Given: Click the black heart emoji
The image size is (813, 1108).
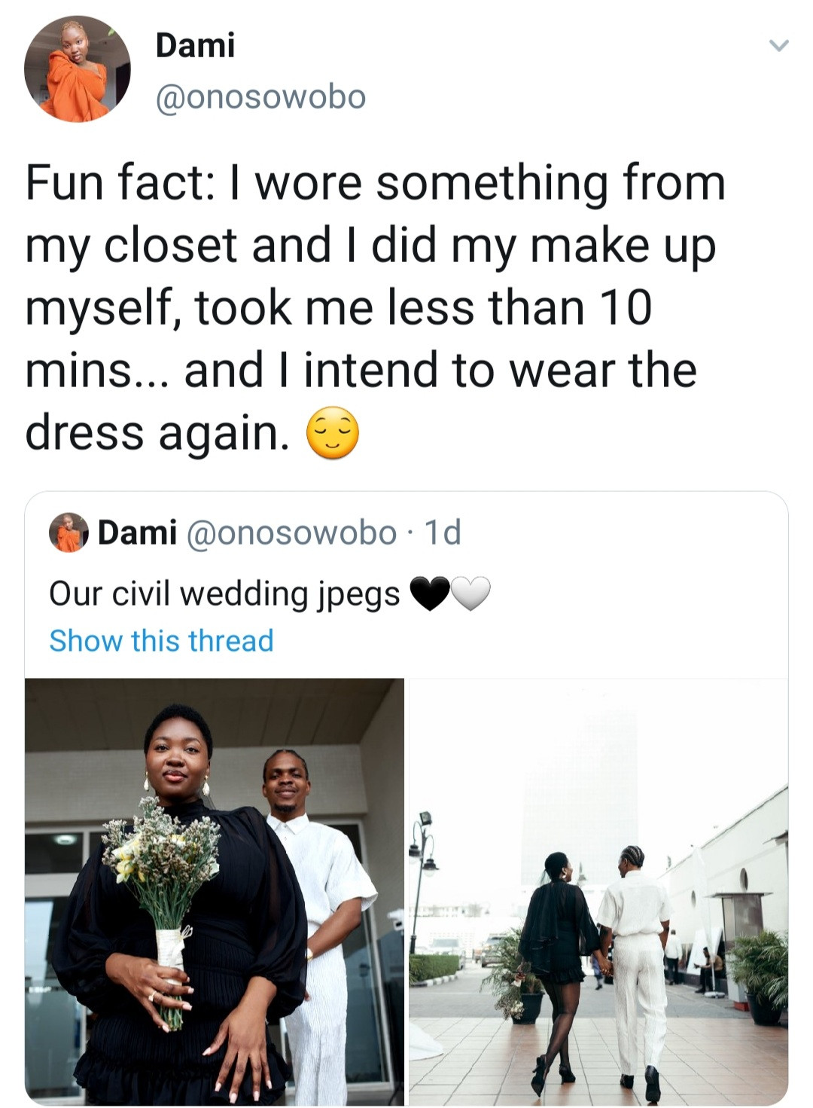Looking at the screenshot, I should (429, 594).
